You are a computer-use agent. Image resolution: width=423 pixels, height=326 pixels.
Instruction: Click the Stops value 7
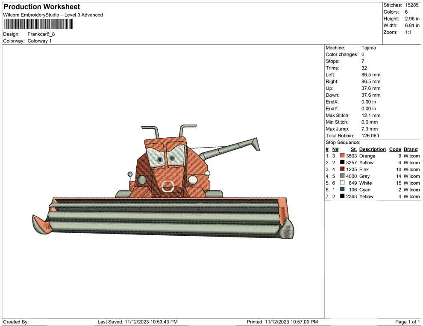[x=363, y=61]
